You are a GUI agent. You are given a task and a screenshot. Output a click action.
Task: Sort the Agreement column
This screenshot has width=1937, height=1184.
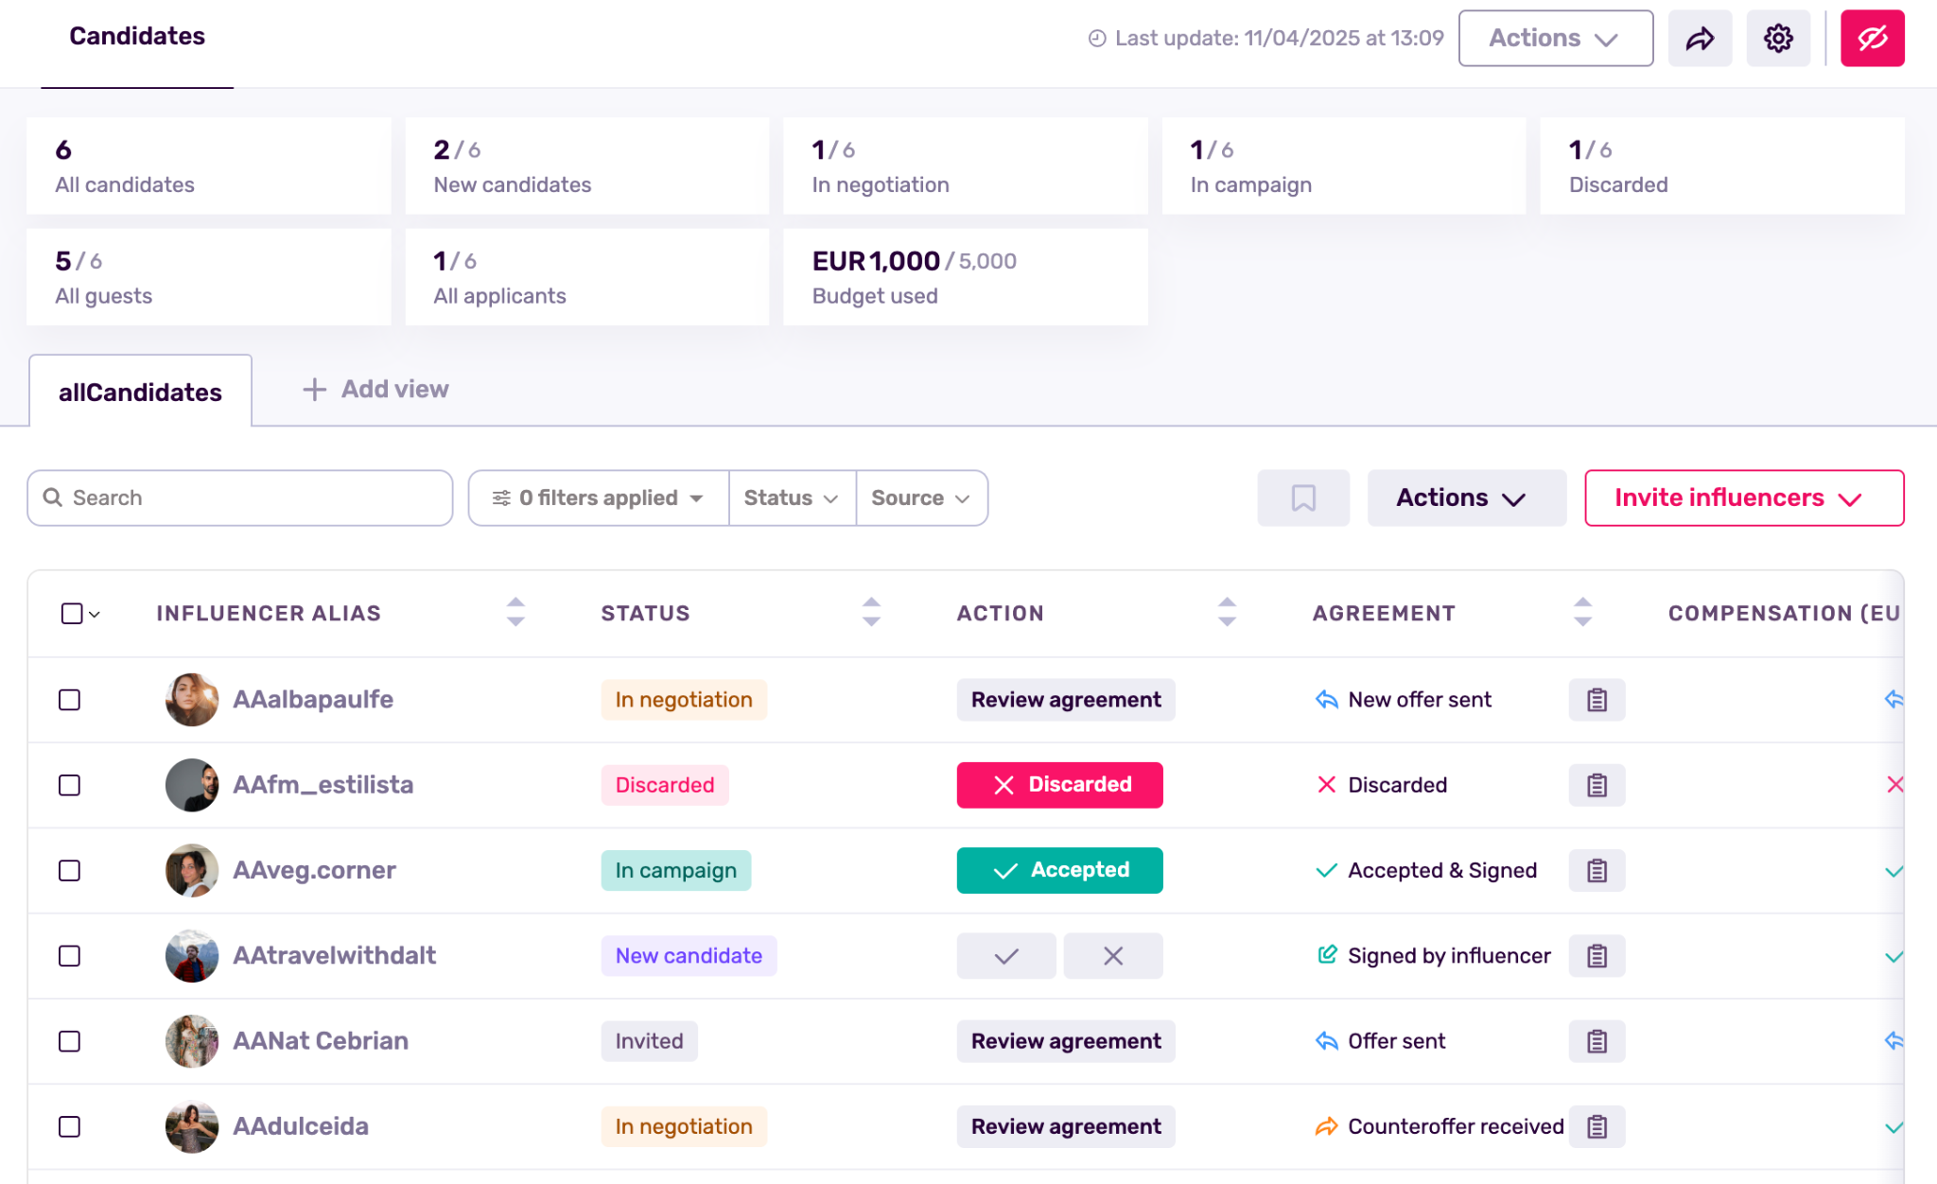point(1582,613)
